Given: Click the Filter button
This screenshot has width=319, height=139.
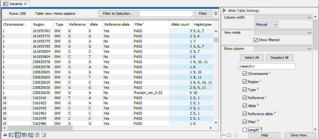Looking at the screenshot, I should click(203, 14).
